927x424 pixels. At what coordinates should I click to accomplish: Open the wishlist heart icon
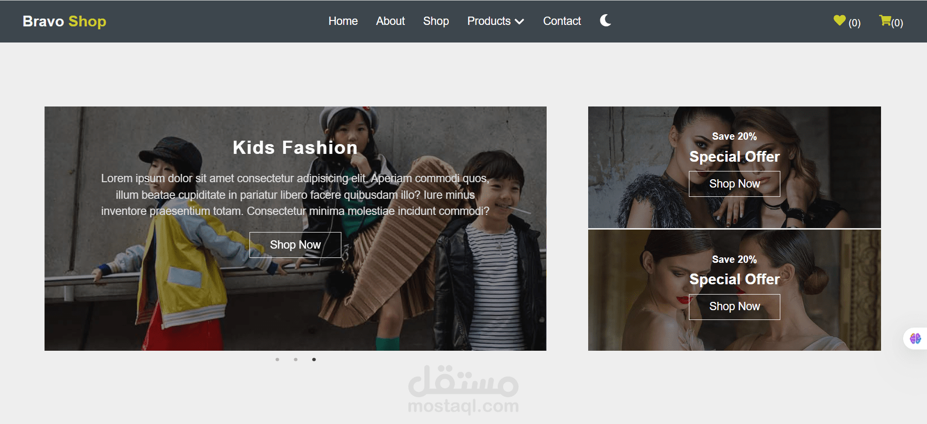click(839, 21)
